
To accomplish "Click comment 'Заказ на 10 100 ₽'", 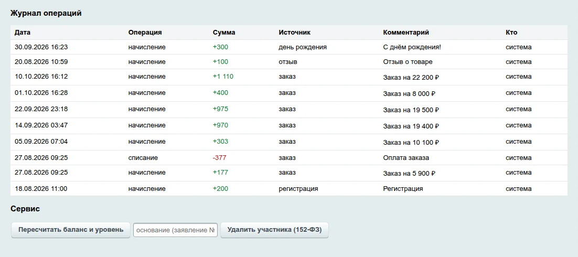I will tap(411, 143).
